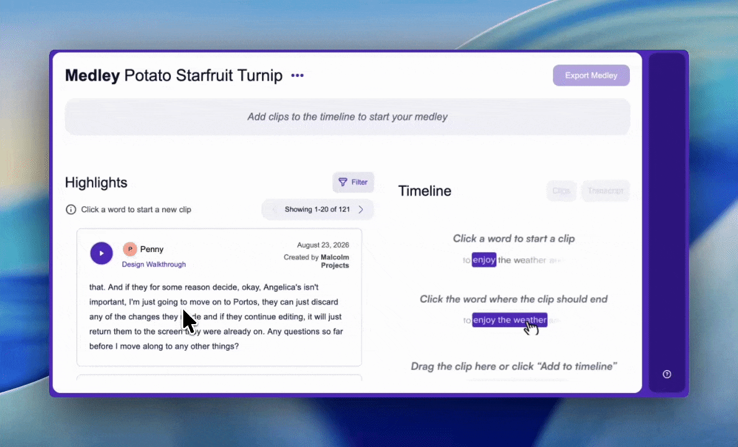Select "Showing 1-20 of 121" pager text
738x447 pixels.
[317, 209]
